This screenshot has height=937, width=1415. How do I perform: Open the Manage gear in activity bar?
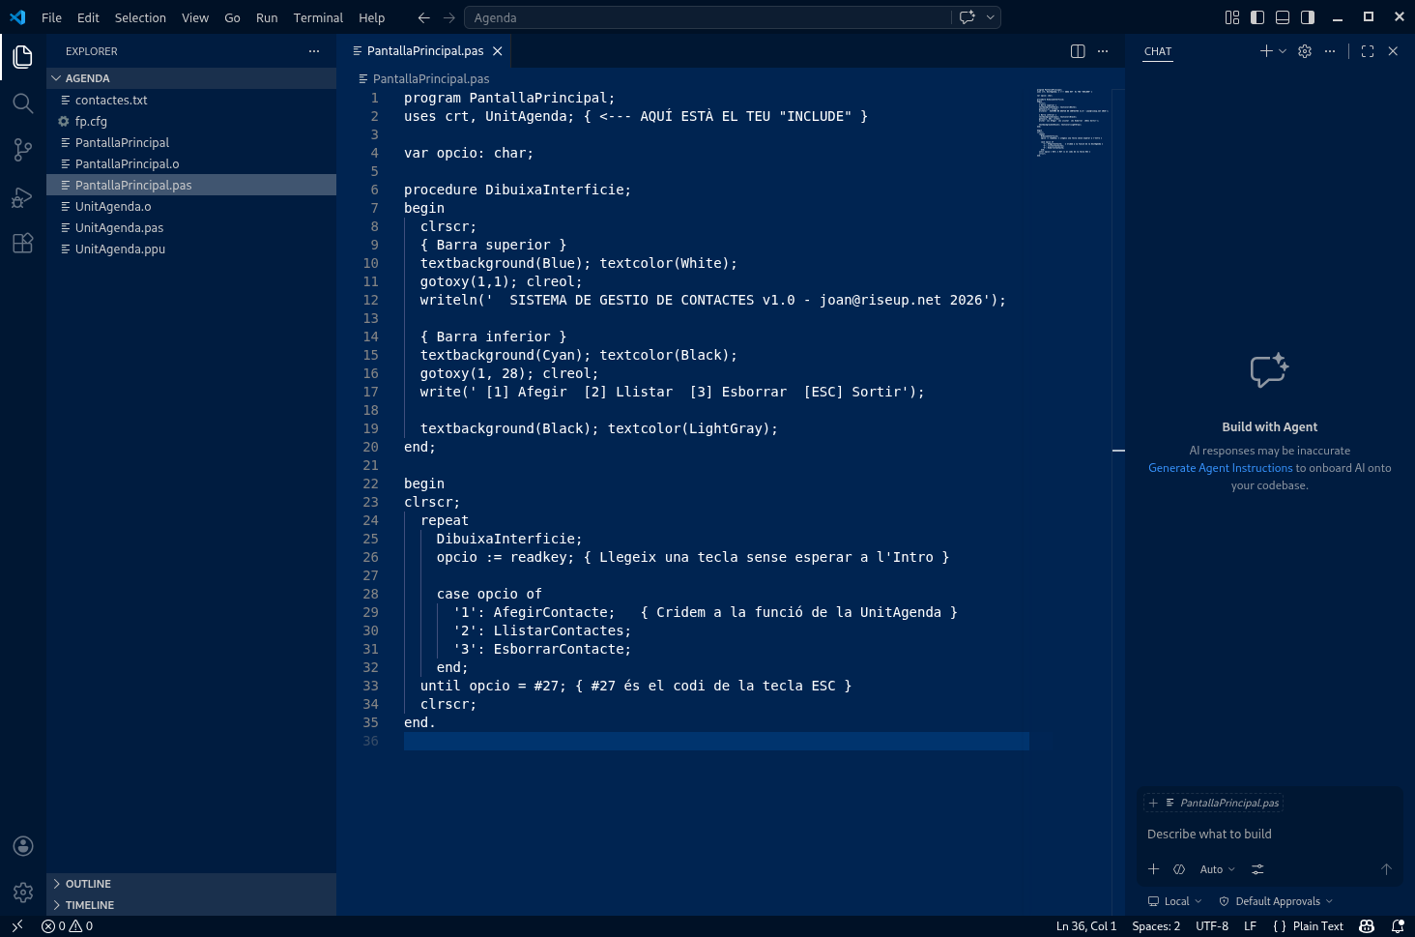(x=23, y=893)
